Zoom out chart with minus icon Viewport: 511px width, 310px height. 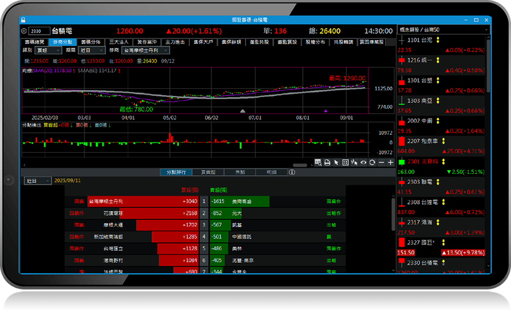(381, 162)
